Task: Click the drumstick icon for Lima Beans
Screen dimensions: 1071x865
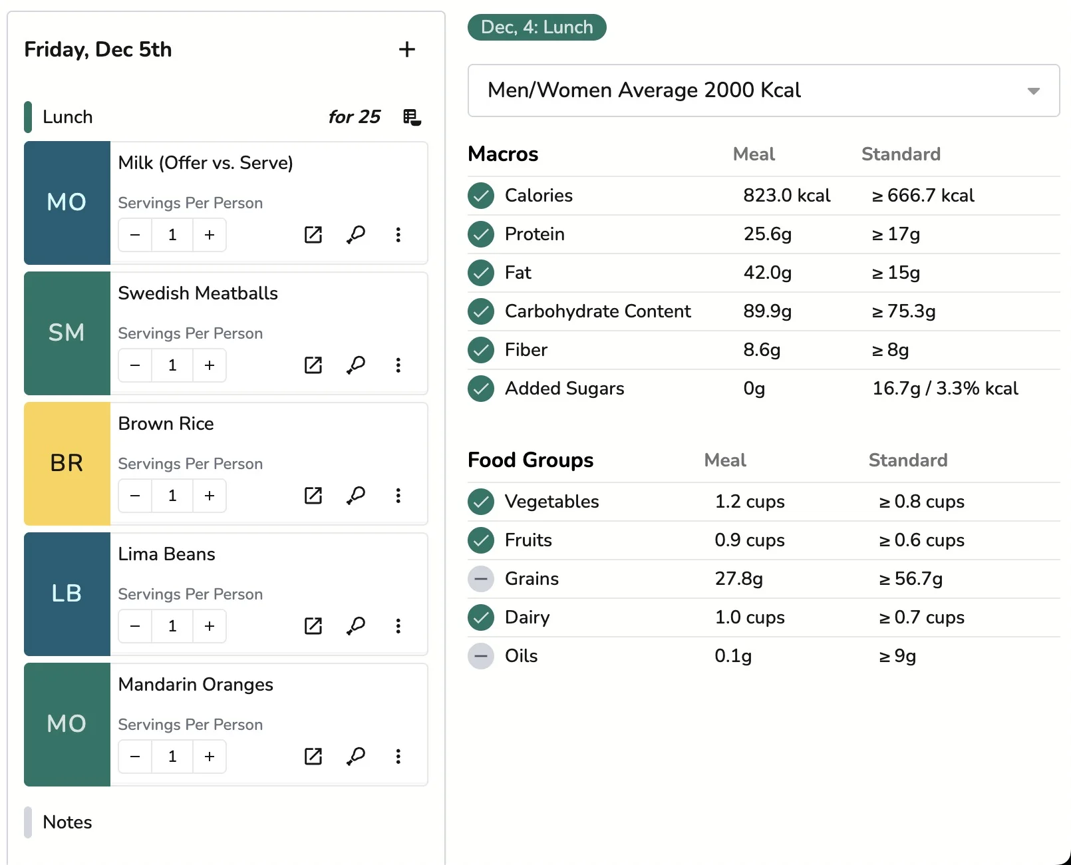Action: tap(357, 626)
